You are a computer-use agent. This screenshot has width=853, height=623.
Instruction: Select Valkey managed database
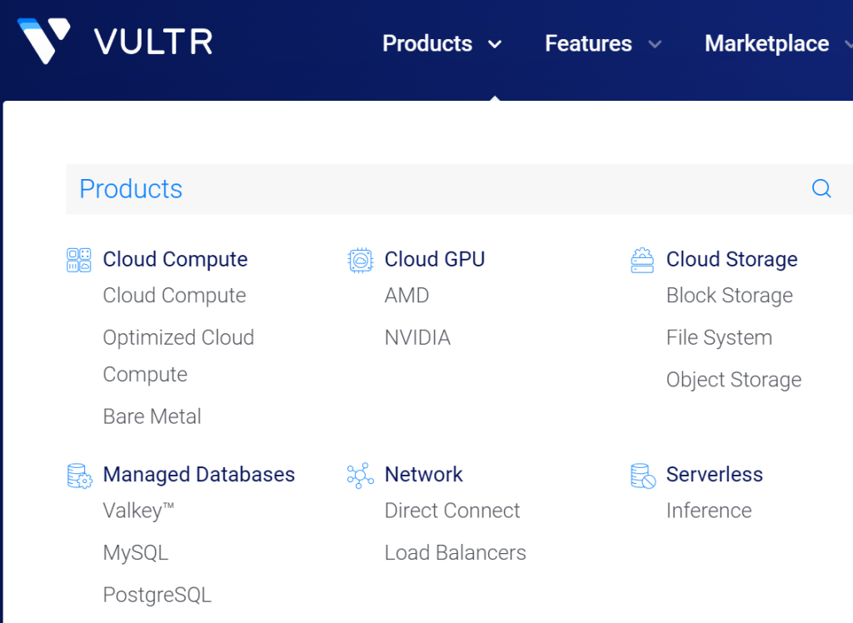(139, 511)
